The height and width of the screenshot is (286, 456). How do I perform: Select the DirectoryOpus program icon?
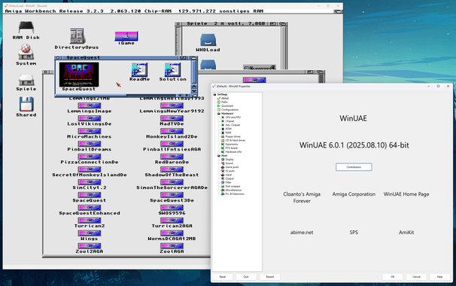point(77,36)
